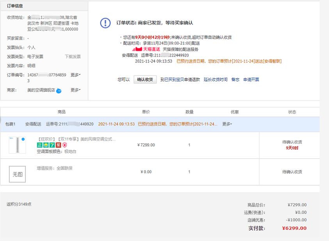Click the 返积分3149点 text
Image resolution: width=329 pixels, height=241 pixels.
(19, 204)
